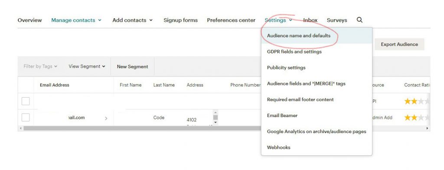Open Email Beamer option
Viewport: 444px width, 170px height.
[x=317, y=115]
